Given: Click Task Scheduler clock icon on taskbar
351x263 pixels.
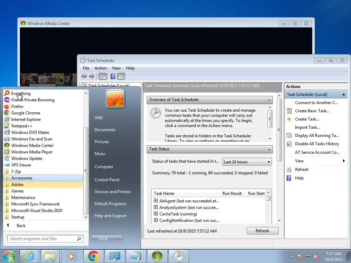Looking at the screenshot, I should point(178,256).
